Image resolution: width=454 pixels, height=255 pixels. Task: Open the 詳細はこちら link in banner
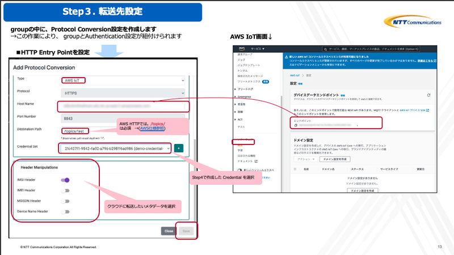pyautogui.click(x=427, y=61)
